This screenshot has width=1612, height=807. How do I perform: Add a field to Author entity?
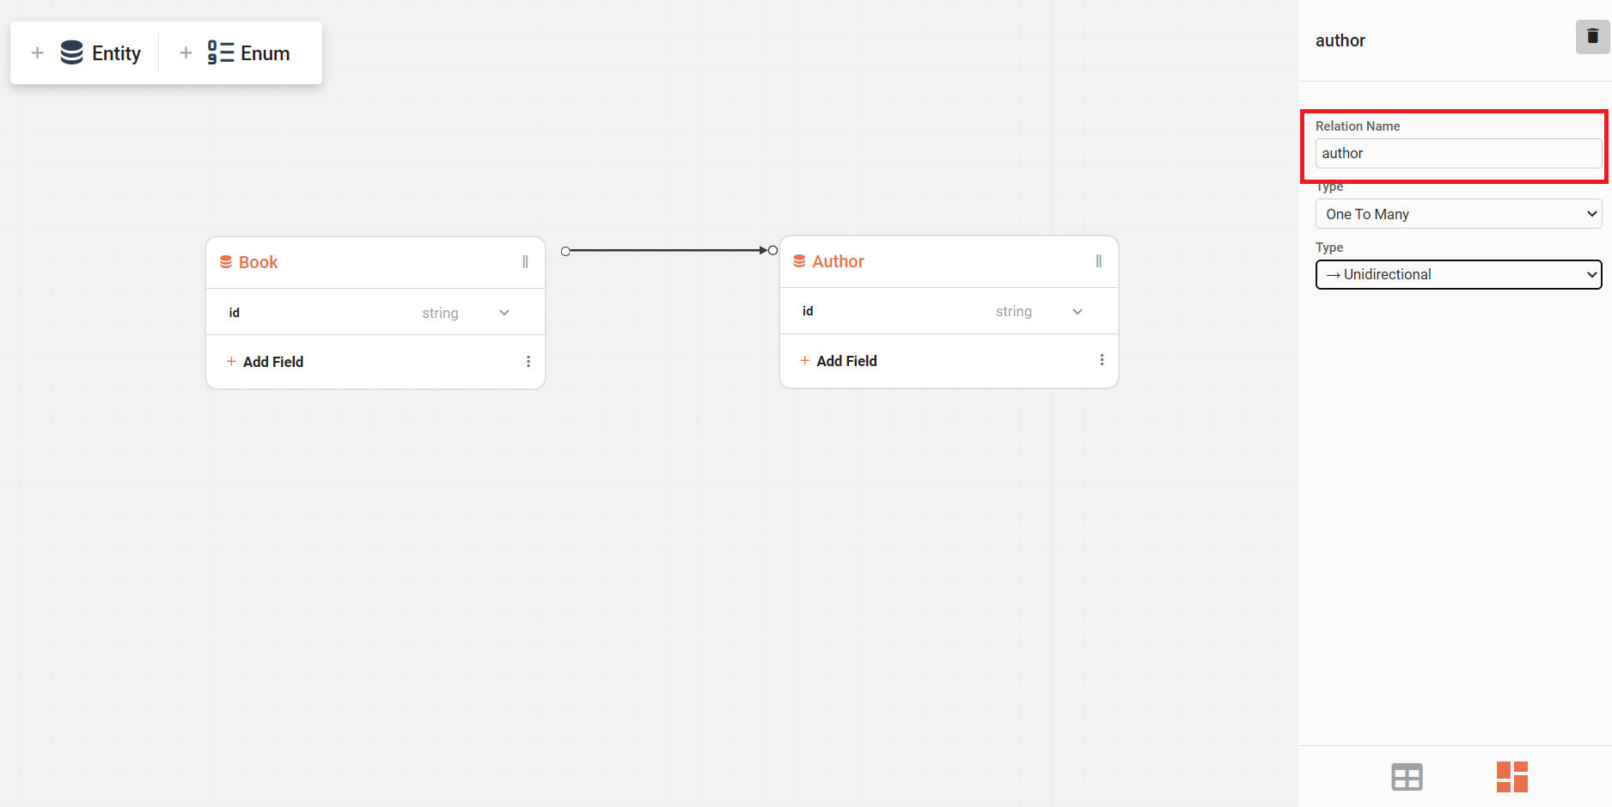pyautogui.click(x=838, y=361)
